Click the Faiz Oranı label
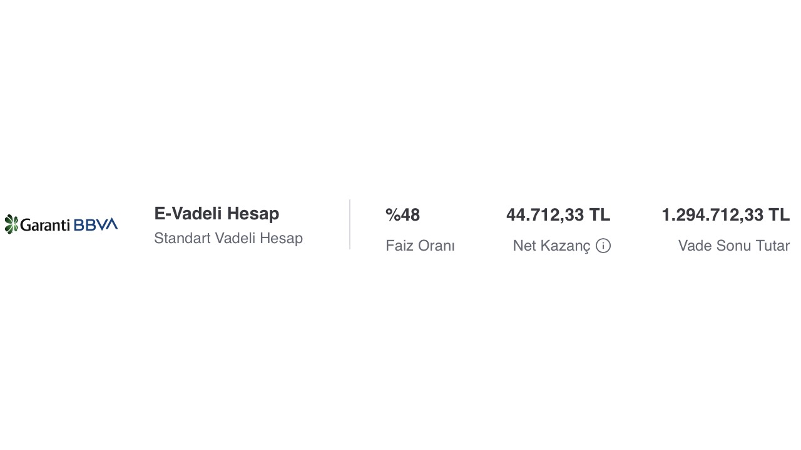Image resolution: width=801 pixels, height=450 pixels. tap(420, 246)
